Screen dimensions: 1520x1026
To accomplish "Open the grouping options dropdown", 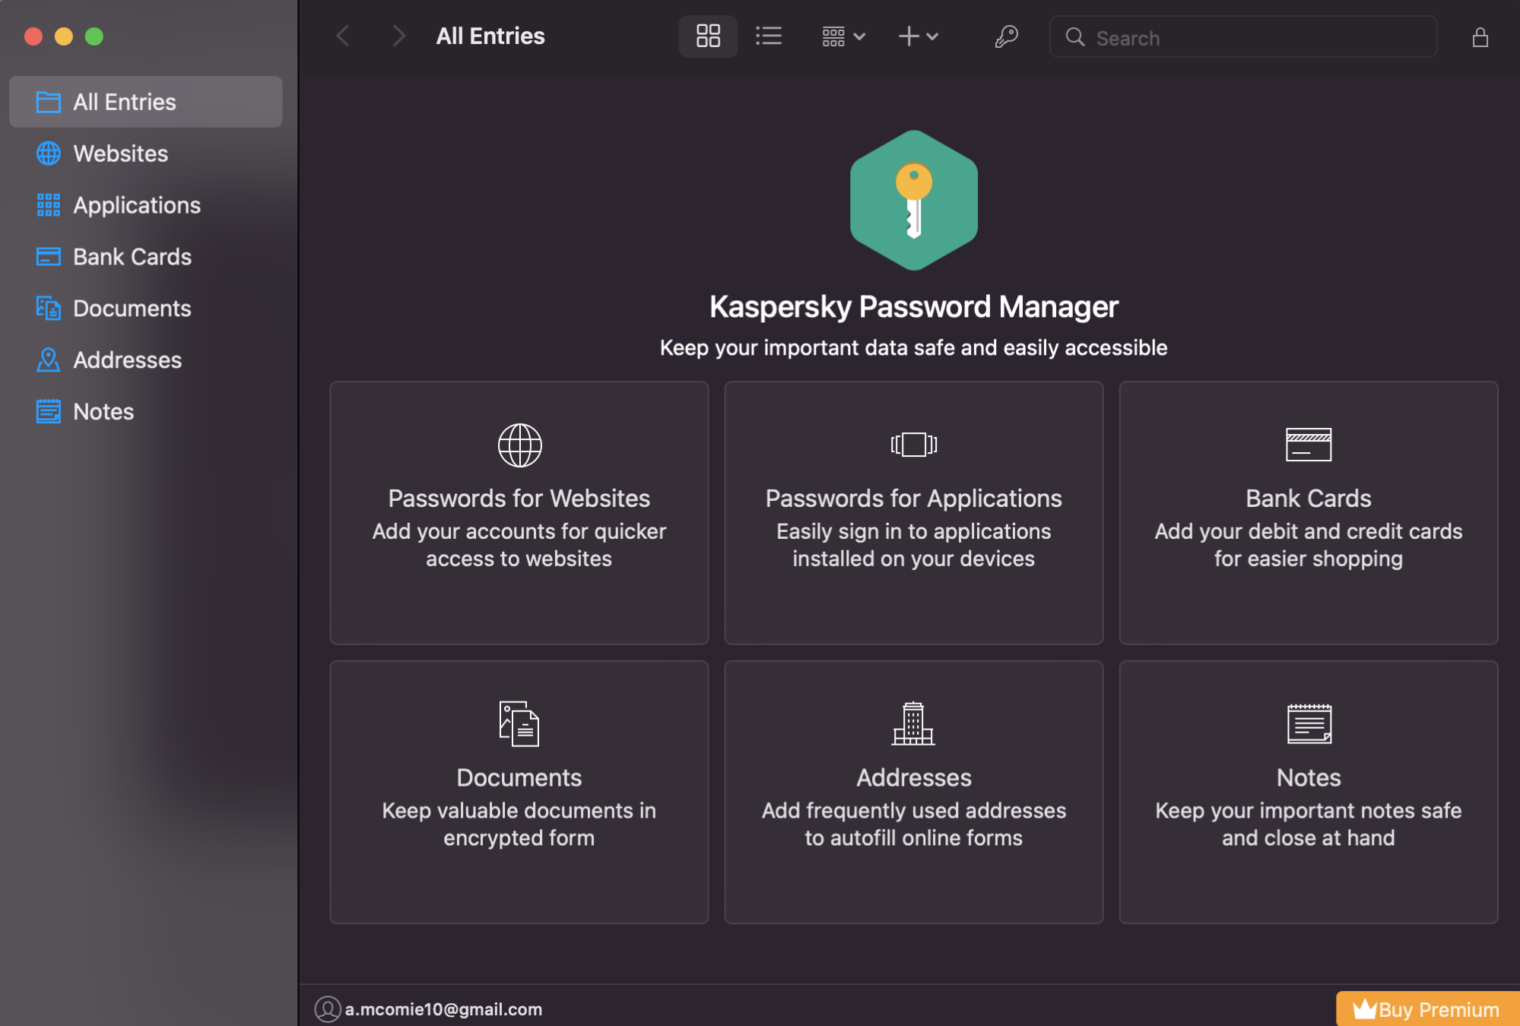I will pos(843,36).
